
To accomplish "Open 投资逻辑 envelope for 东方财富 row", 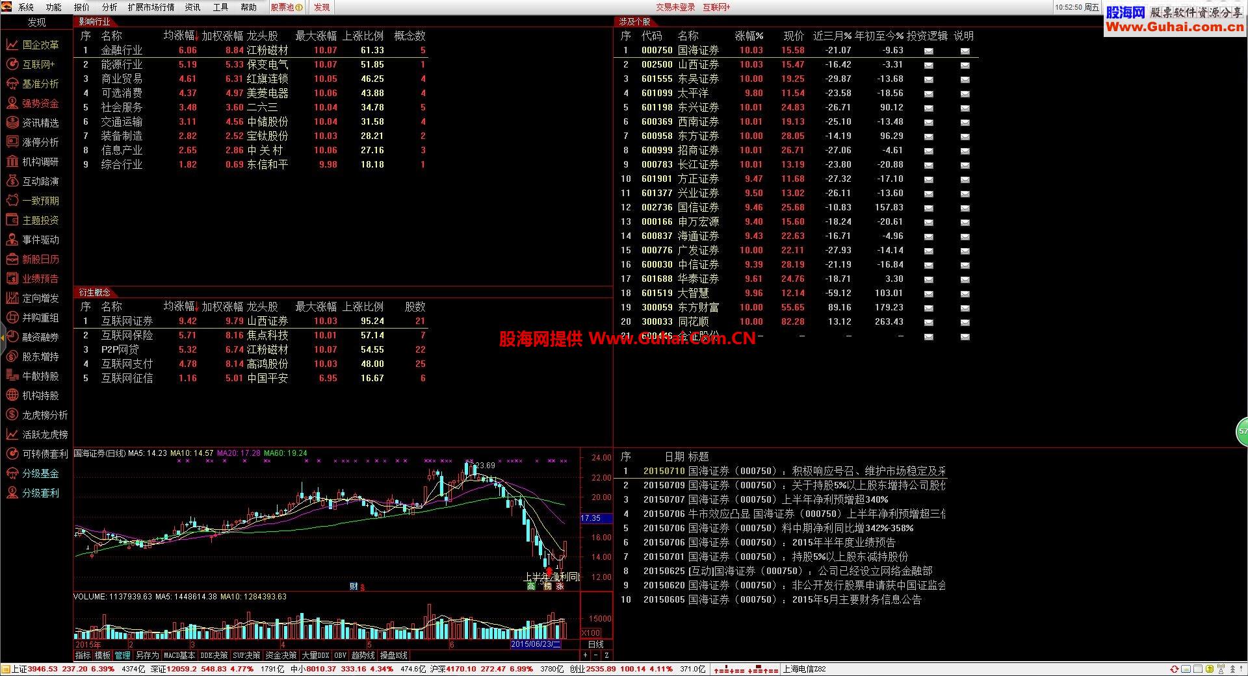I will (928, 308).
